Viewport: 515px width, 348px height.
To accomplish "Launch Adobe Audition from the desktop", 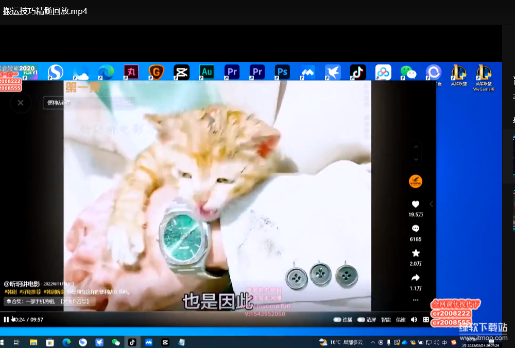I will click(207, 72).
